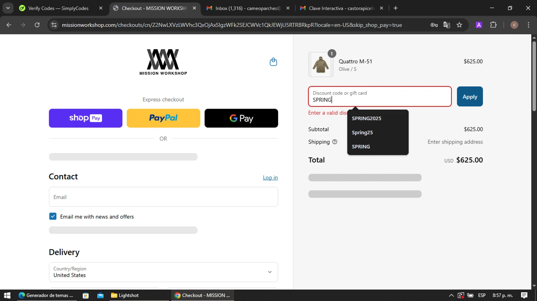Viewport: 537px width, 301px height.
Task: Click the screen/network tray icon with red dot
Action: point(461,295)
